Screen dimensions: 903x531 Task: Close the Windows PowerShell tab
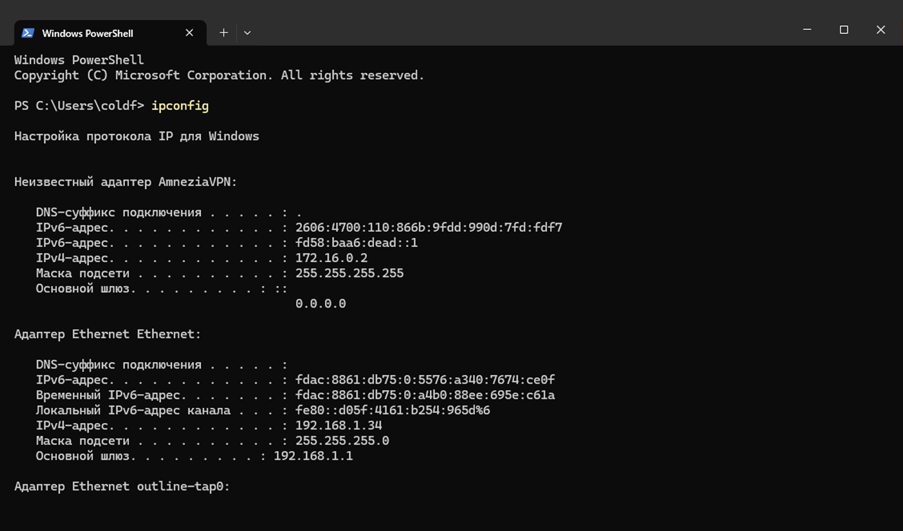(x=189, y=33)
